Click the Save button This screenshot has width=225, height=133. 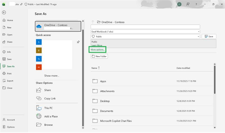[x=209, y=37]
